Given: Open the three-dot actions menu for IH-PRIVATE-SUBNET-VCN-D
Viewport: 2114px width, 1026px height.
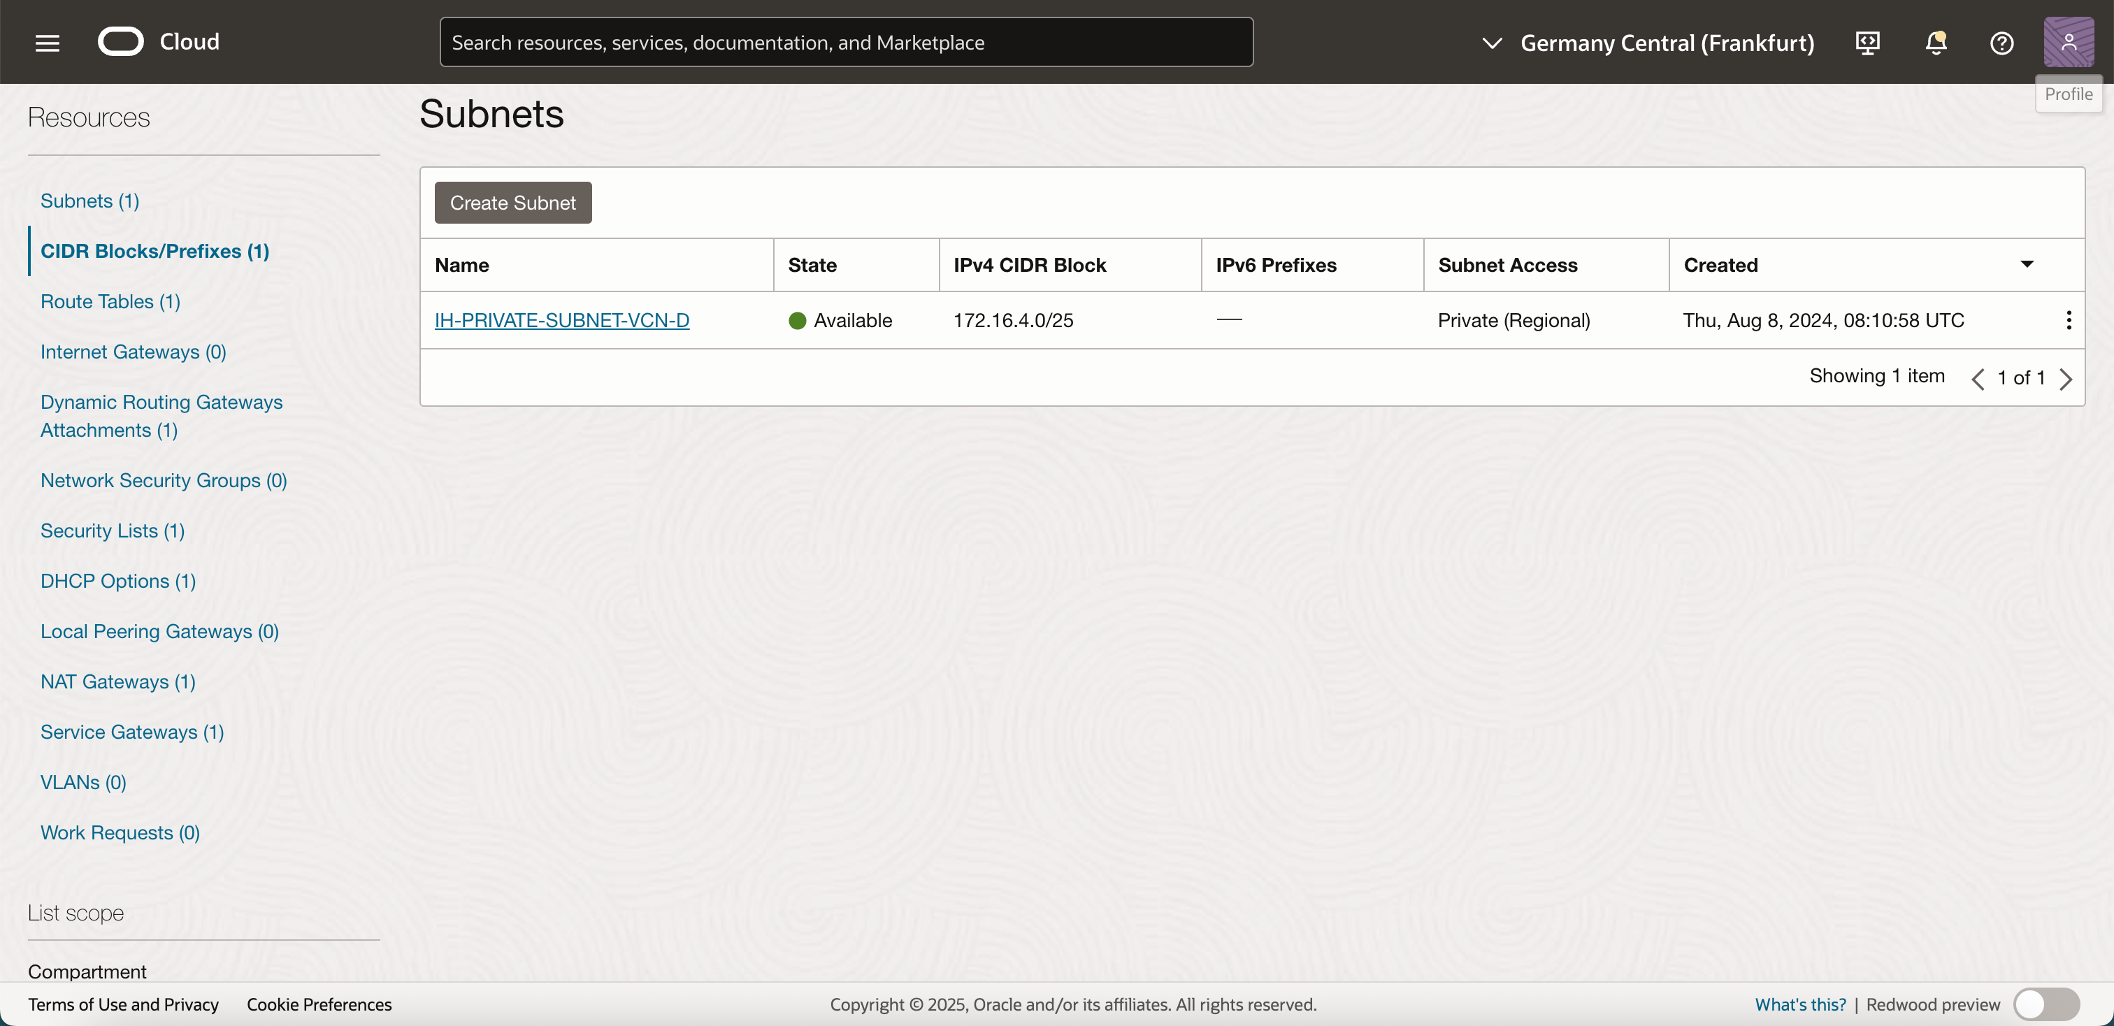Looking at the screenshot, I should [2068, 320].
